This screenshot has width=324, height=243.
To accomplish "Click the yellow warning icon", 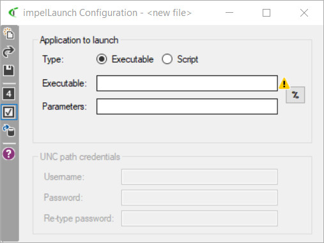I will [284, 83].
